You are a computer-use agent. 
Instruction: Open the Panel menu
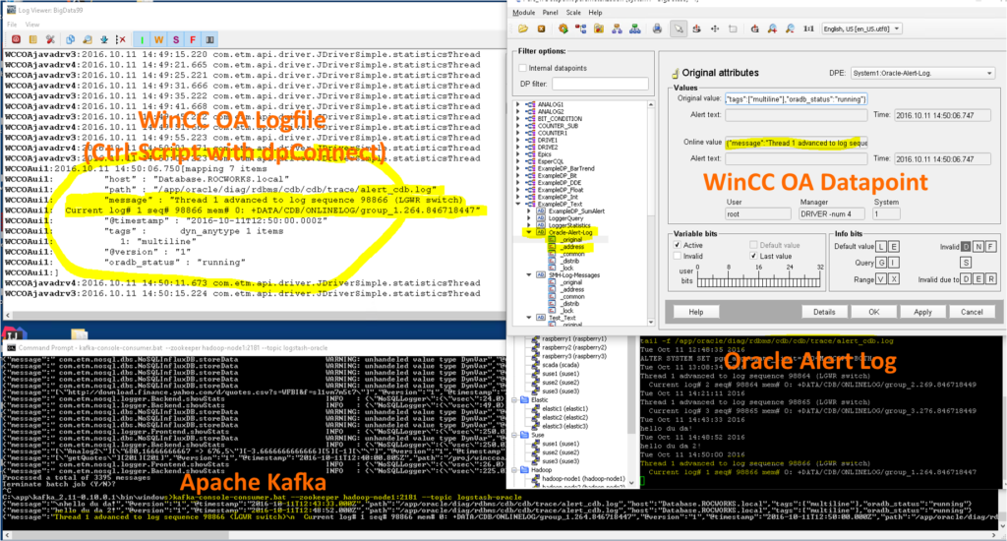click(x=550, y=12)
